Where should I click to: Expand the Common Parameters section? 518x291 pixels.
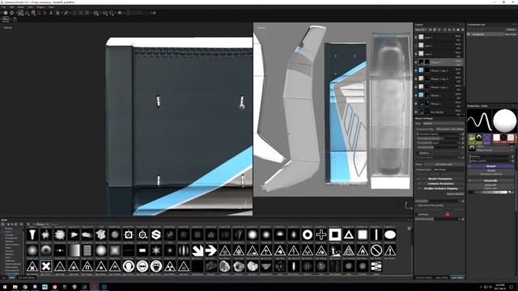coord(440,183)
